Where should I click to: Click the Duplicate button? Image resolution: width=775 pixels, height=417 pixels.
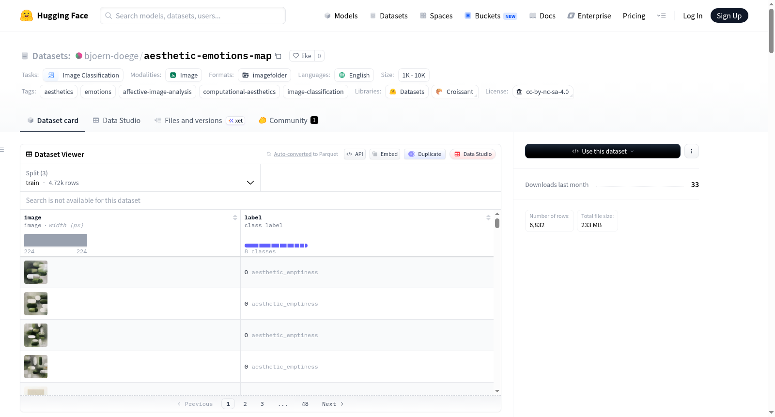coord(425,154)
